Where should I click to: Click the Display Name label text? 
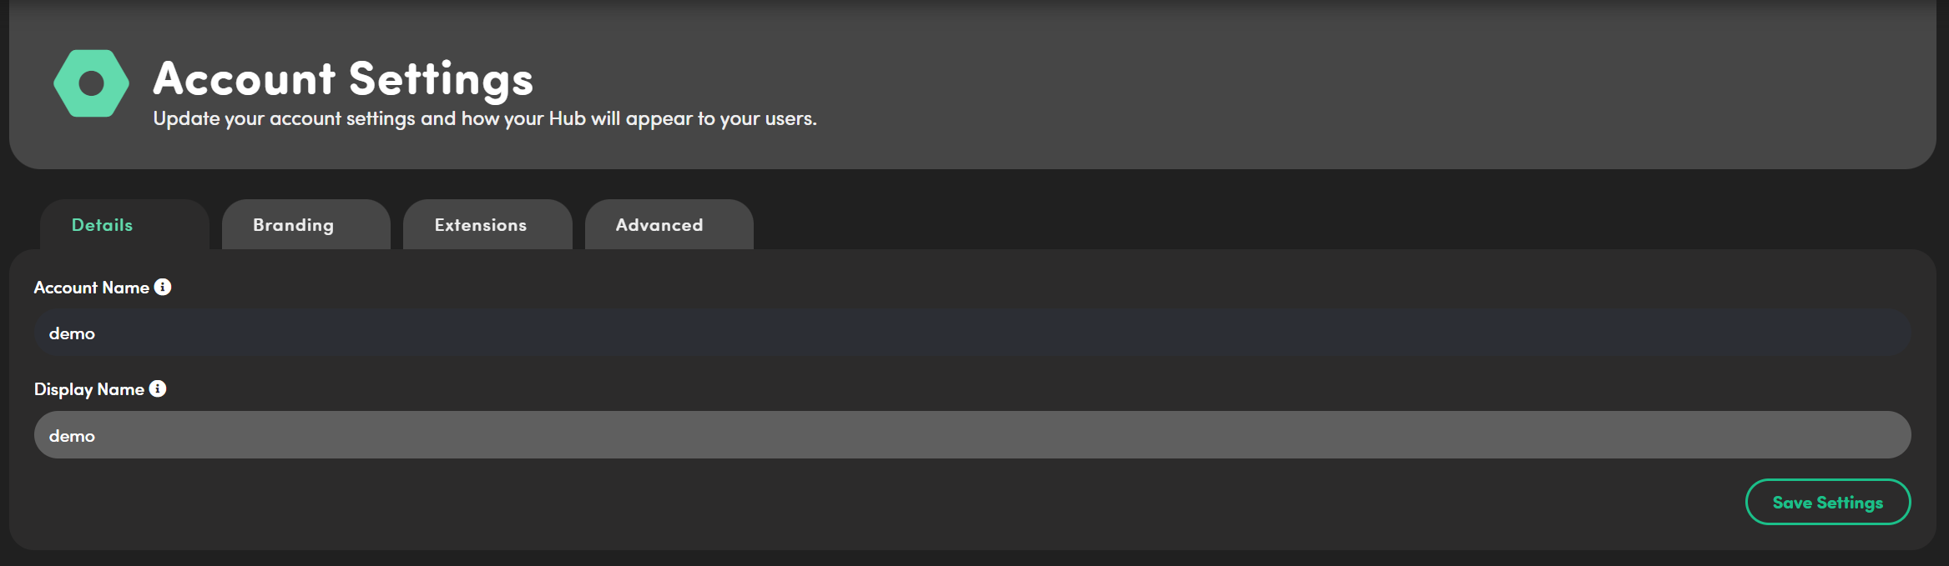(89, 389)
